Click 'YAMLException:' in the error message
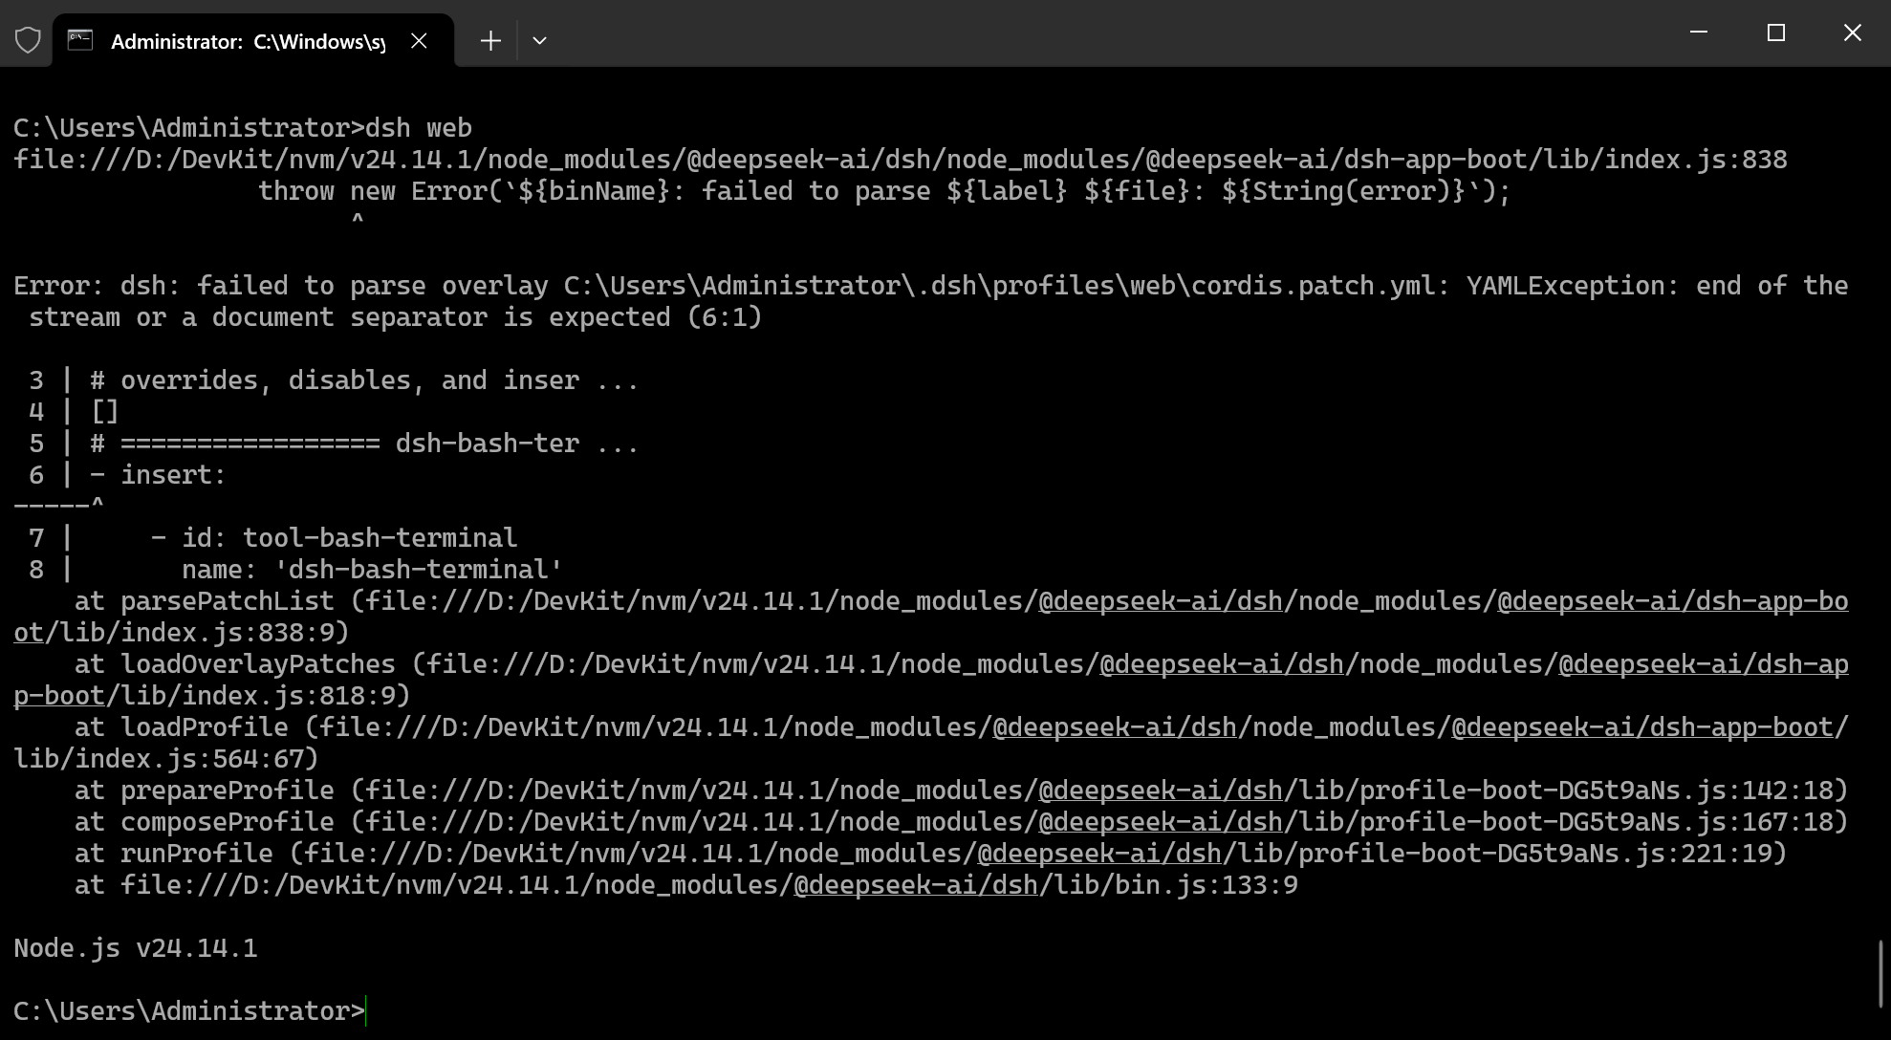The width and height of the screenshot is (1891, 1040). coord(1573,286)
